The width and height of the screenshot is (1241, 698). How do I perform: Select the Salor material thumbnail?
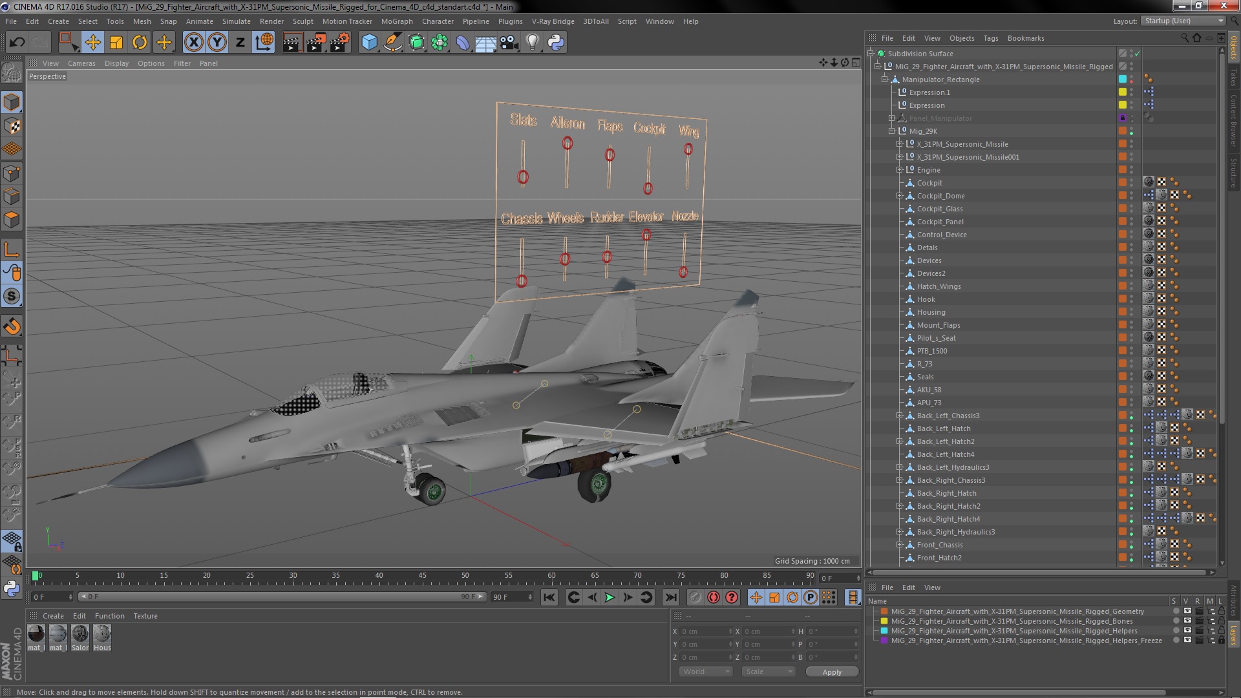point(80,638)
